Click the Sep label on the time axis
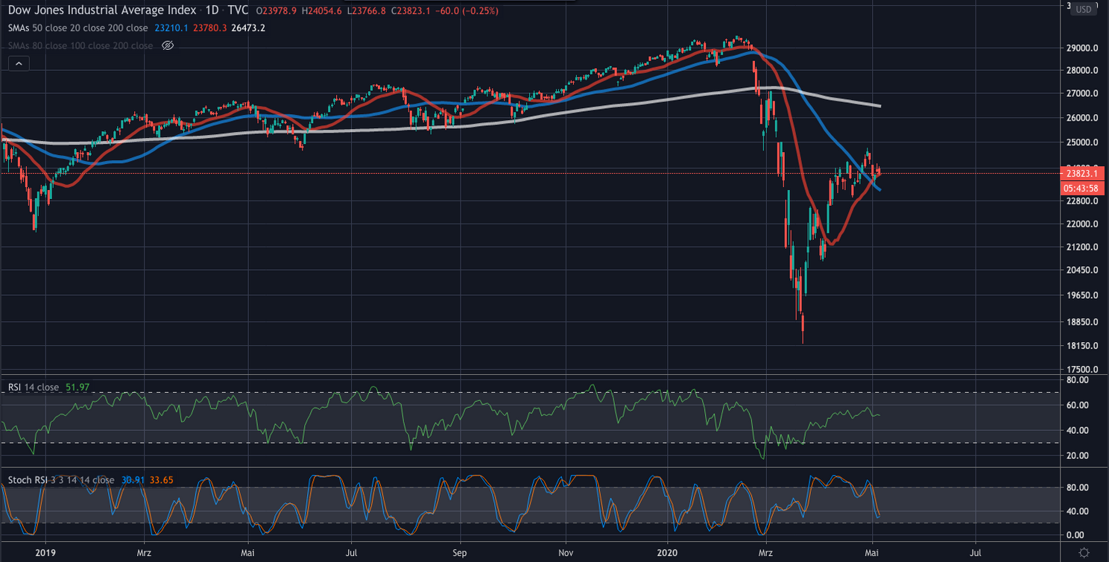 460,552
